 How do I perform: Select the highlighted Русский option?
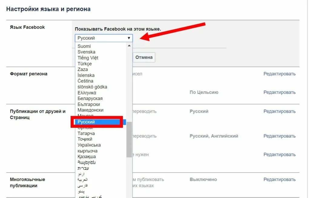[x=100, y=122]
